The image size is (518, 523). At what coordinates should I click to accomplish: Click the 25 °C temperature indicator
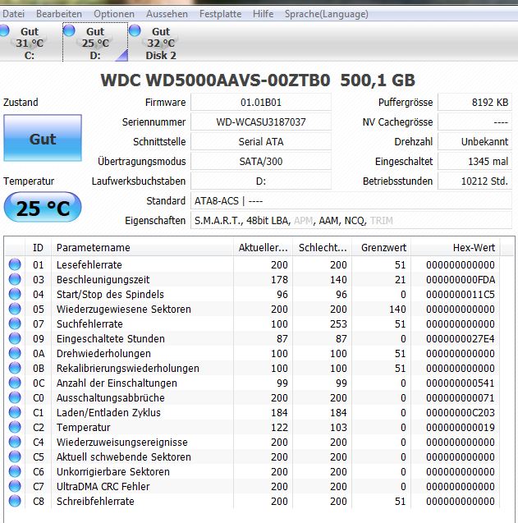(x=43, y=208)
